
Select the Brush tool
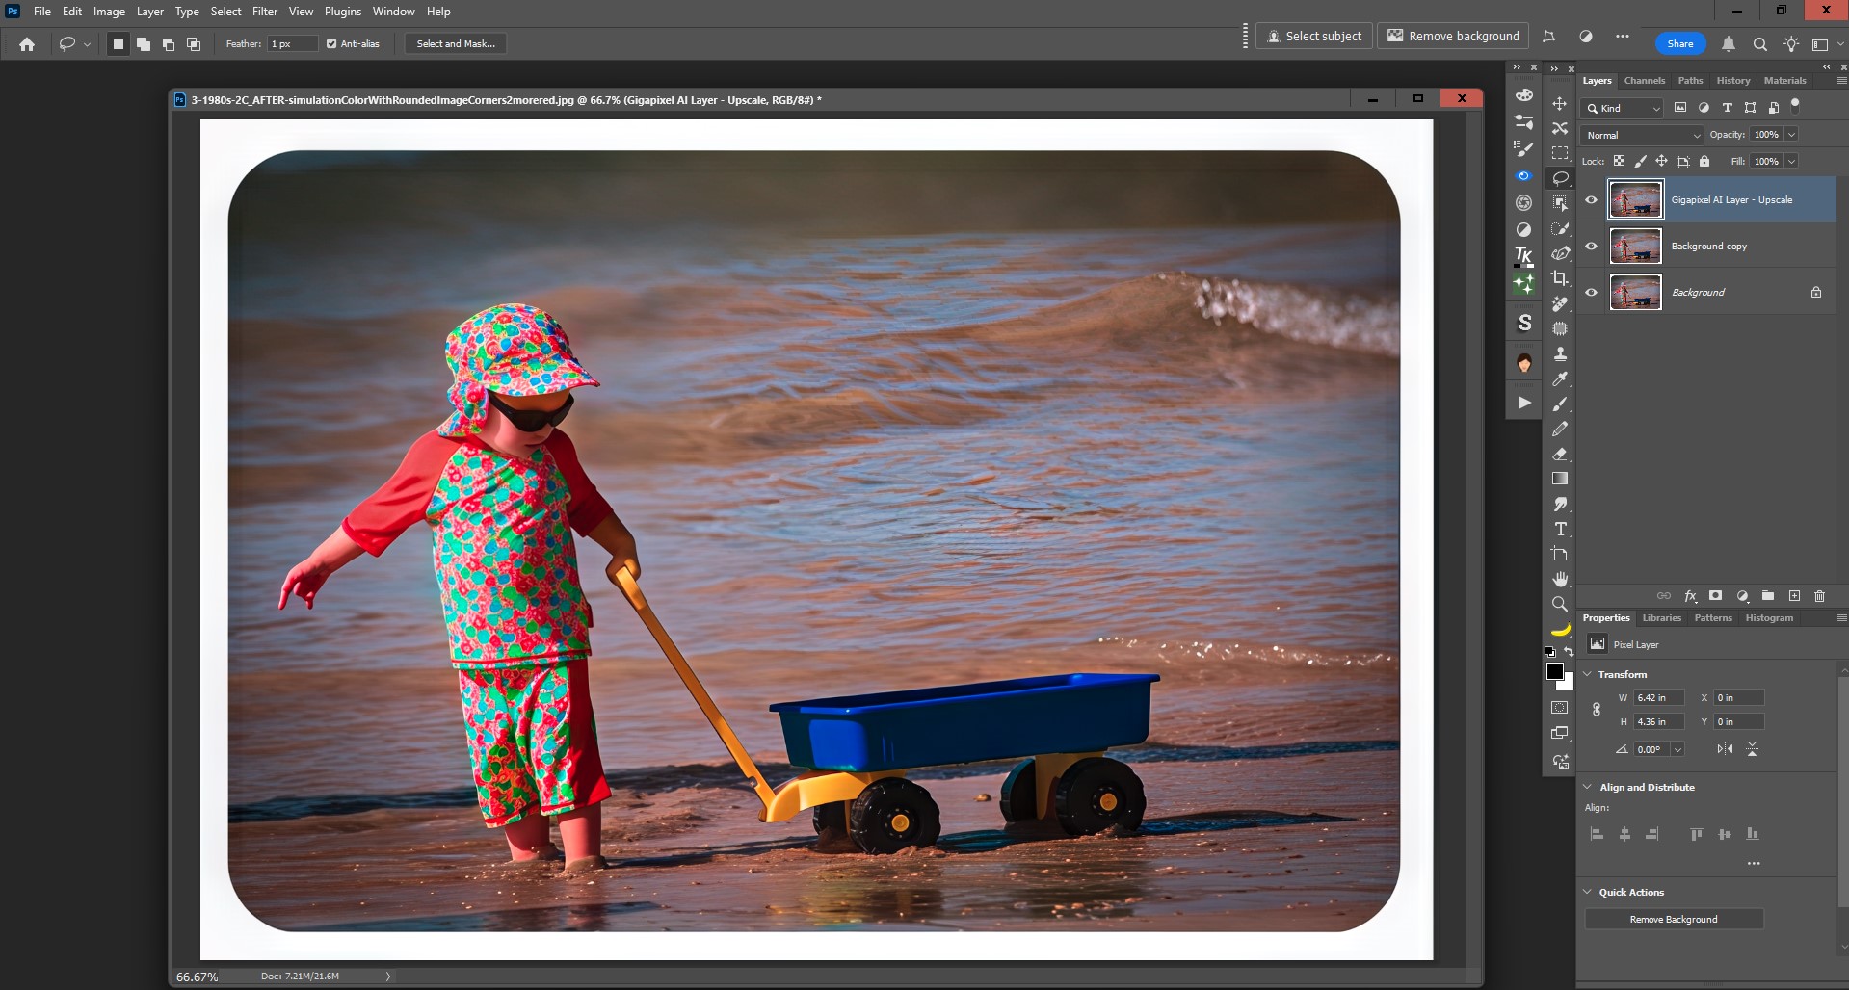[1560, 404]
